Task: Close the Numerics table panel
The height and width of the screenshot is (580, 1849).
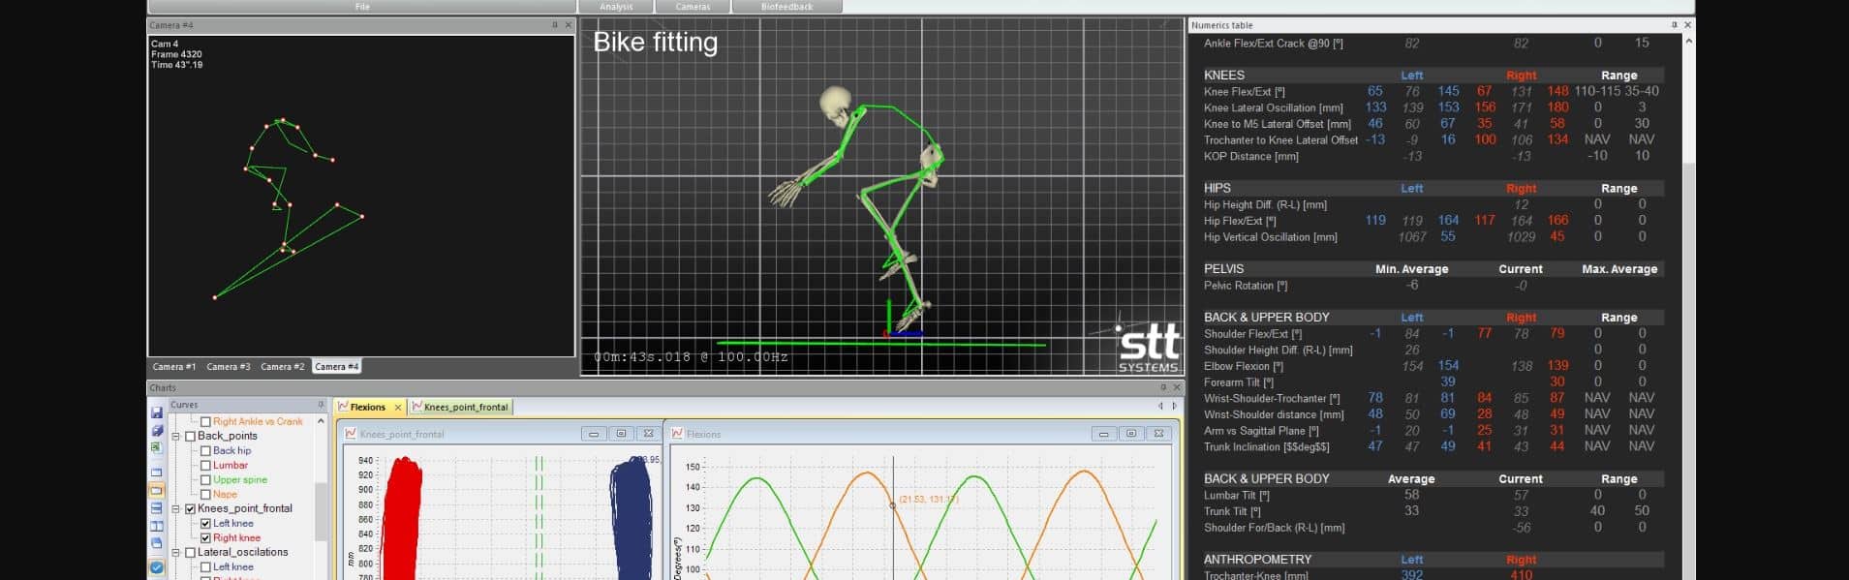Action: tap(1687, 25)
